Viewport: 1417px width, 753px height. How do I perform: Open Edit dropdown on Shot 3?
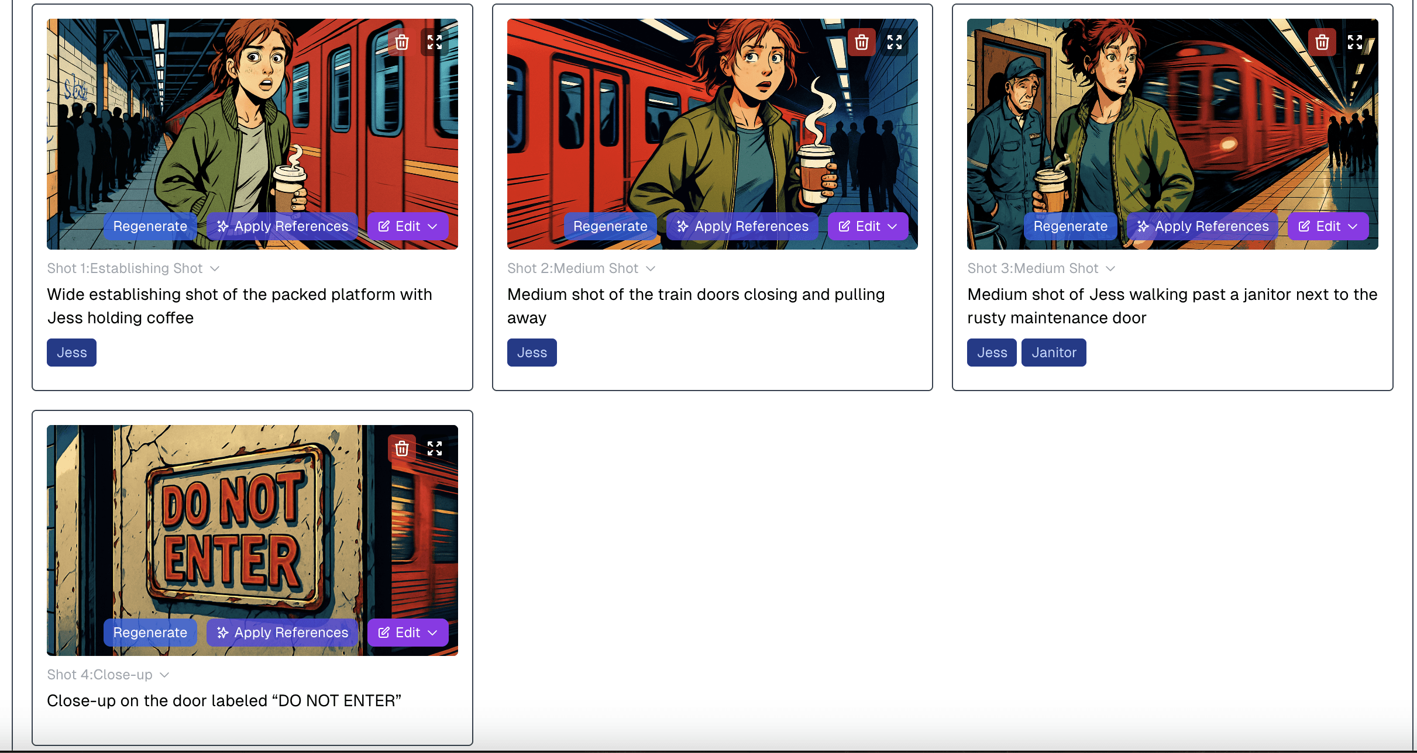tap(1328, 226)
